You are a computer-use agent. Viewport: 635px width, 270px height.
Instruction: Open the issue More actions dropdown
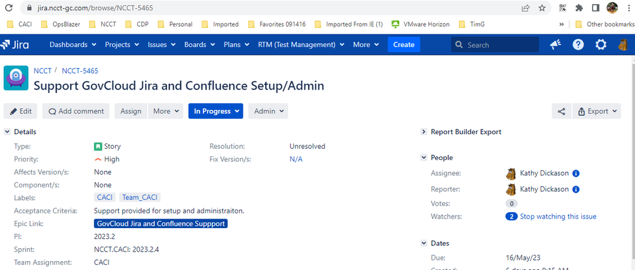click(166, 111)
